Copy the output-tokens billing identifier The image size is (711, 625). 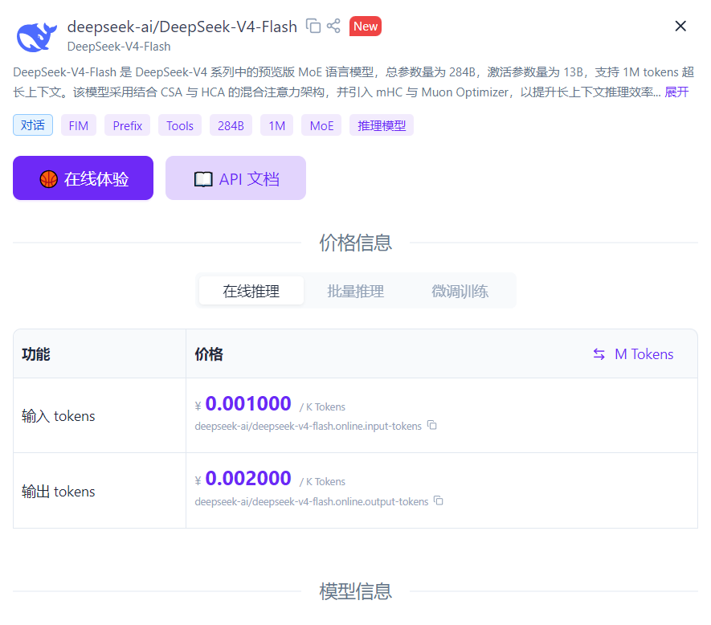(439, 500)
